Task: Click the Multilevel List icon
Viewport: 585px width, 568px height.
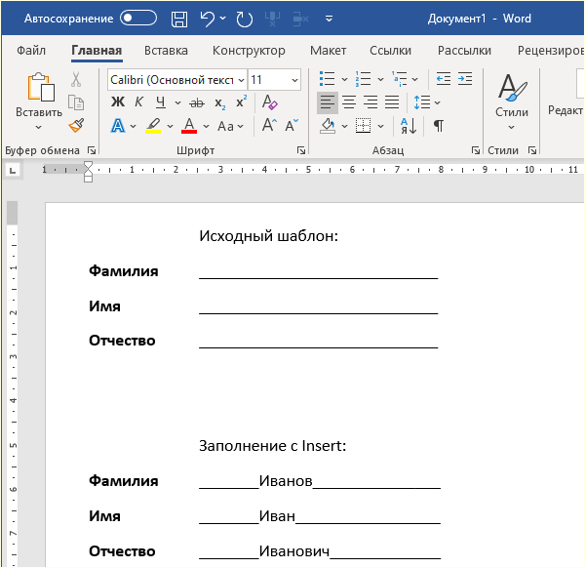Action: tap(399, 79)
